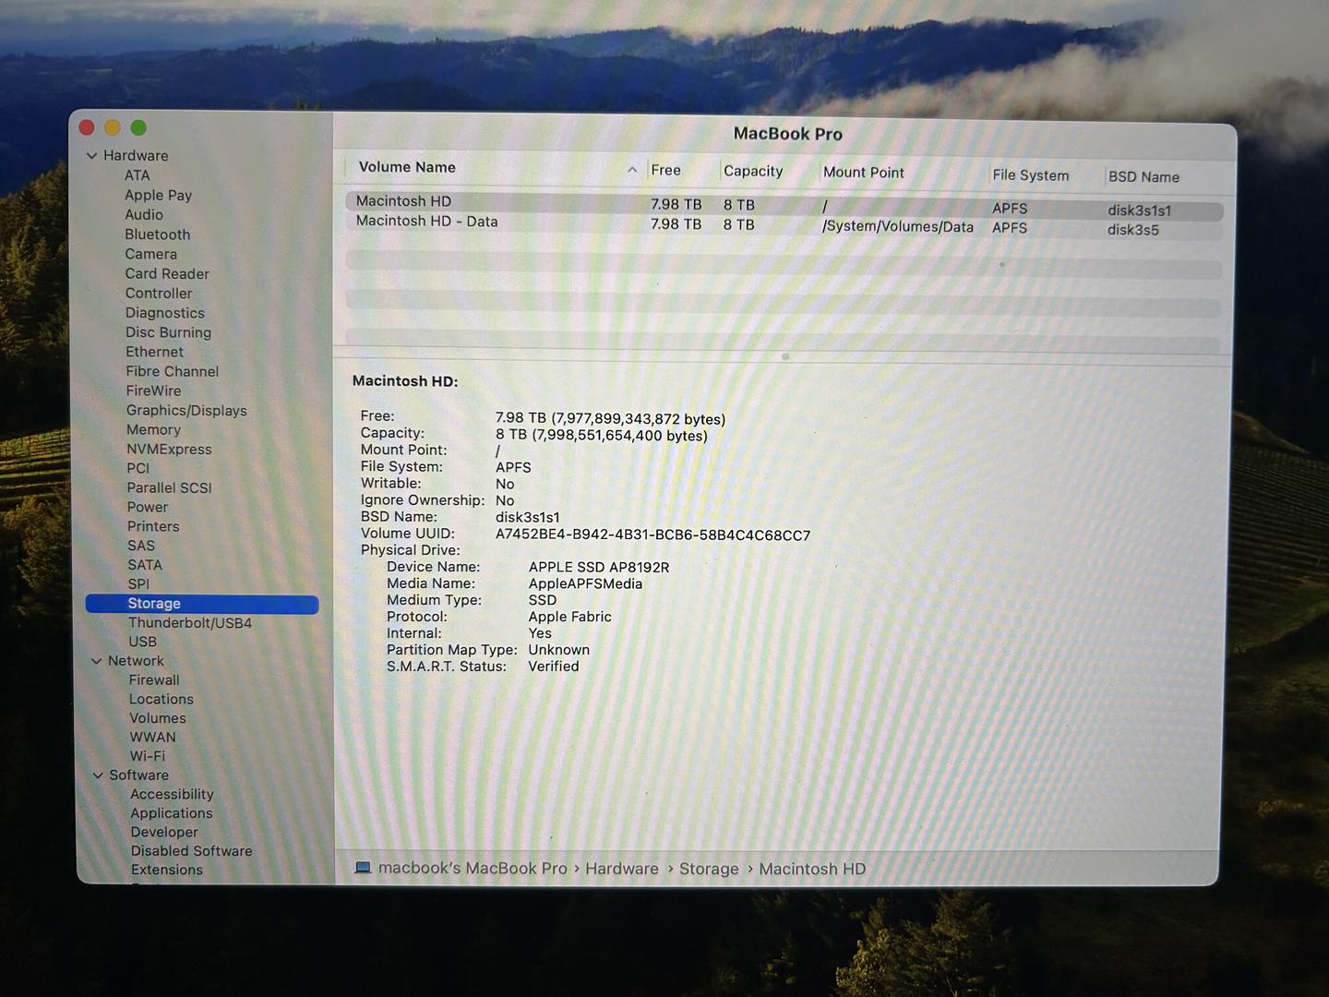Screen dimensions: 1329x997
Task: Open Power in the sidebar
Action: point(148,507)
